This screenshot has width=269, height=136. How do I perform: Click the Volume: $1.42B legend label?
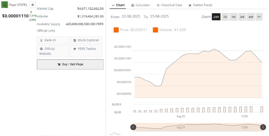(x=172, y=30)
